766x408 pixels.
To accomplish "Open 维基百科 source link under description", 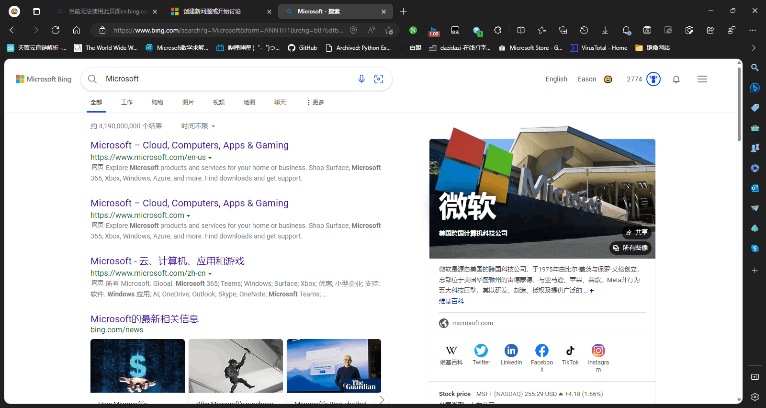I will (x=451, y=301).
